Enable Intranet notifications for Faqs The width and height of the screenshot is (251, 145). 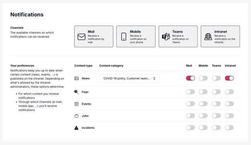click(229, 92)
